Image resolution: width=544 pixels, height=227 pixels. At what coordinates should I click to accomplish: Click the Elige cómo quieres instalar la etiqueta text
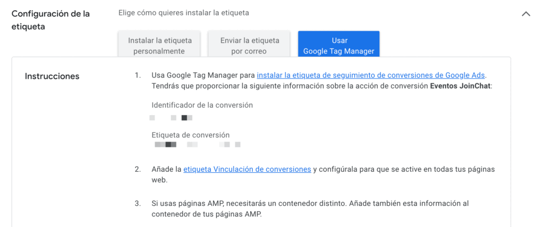pos(183,12)
